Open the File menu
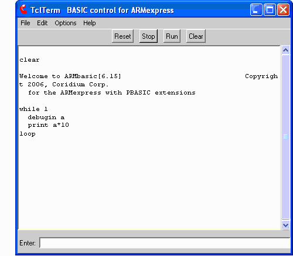Viewport: 293px width, 256px height. coord(25,23)
